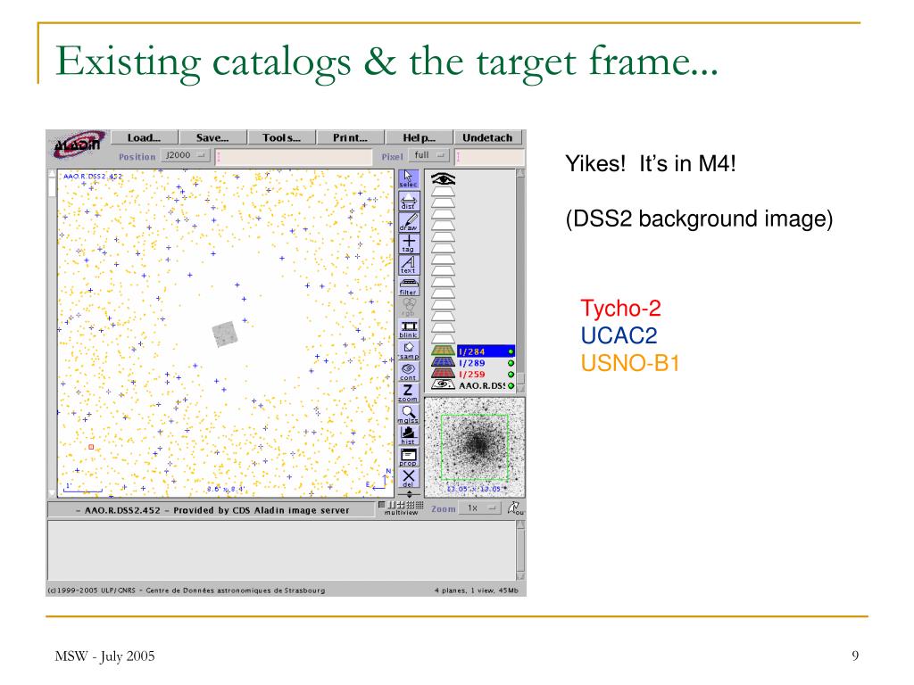This screenshot has width=914, height=685.
Task: Switch to sixteen-view multiview grid
Action: [x=420, y=505]
